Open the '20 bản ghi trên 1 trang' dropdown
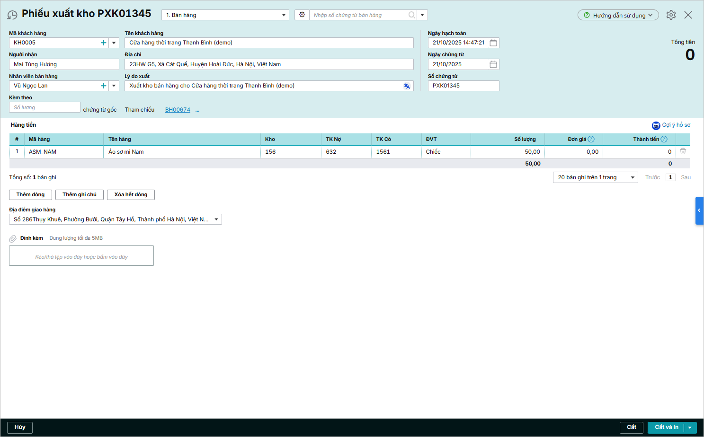The image size is (704, 437). 633,177
